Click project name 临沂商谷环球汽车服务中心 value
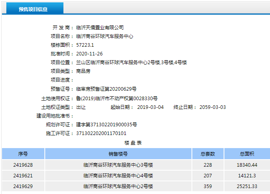 coord(105,36)
